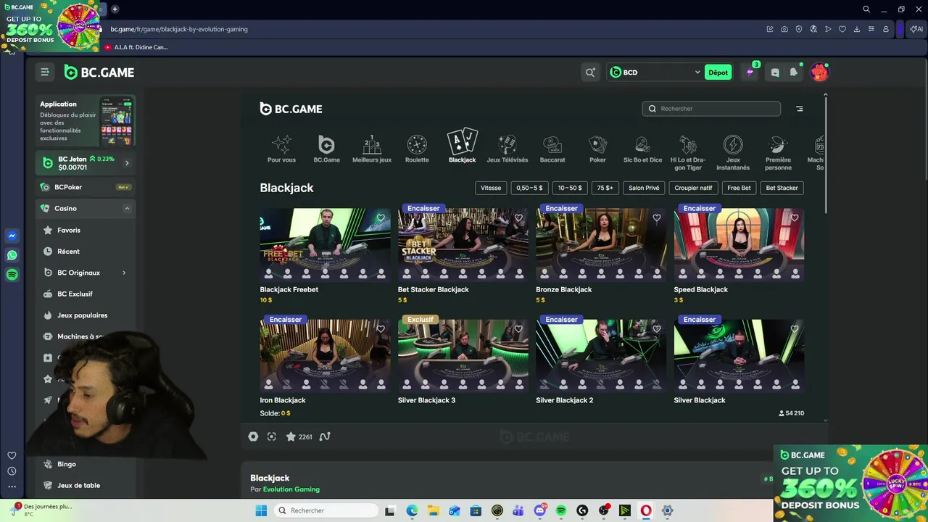This screenshot has height=522, width=928.
Task: Open Spotify from the Windows taskbar
Action: pos(561,510)
